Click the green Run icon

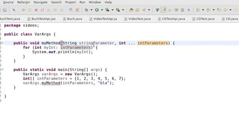coord(97,10)
